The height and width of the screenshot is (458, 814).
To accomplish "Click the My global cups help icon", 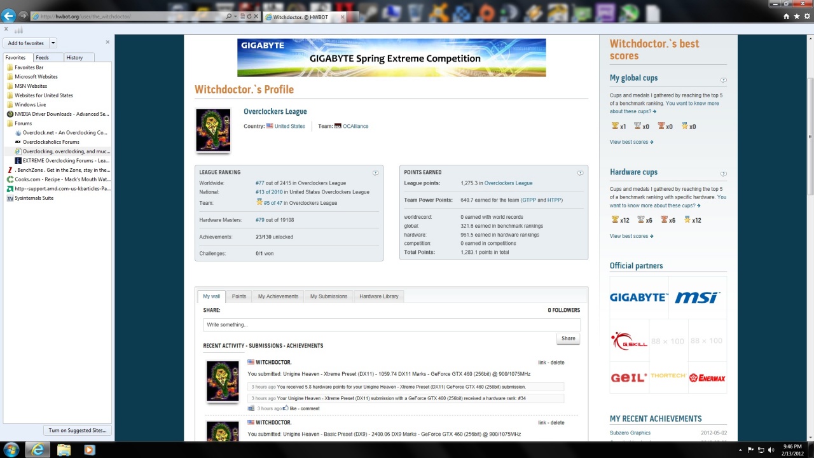I will (x=723, y=80).
